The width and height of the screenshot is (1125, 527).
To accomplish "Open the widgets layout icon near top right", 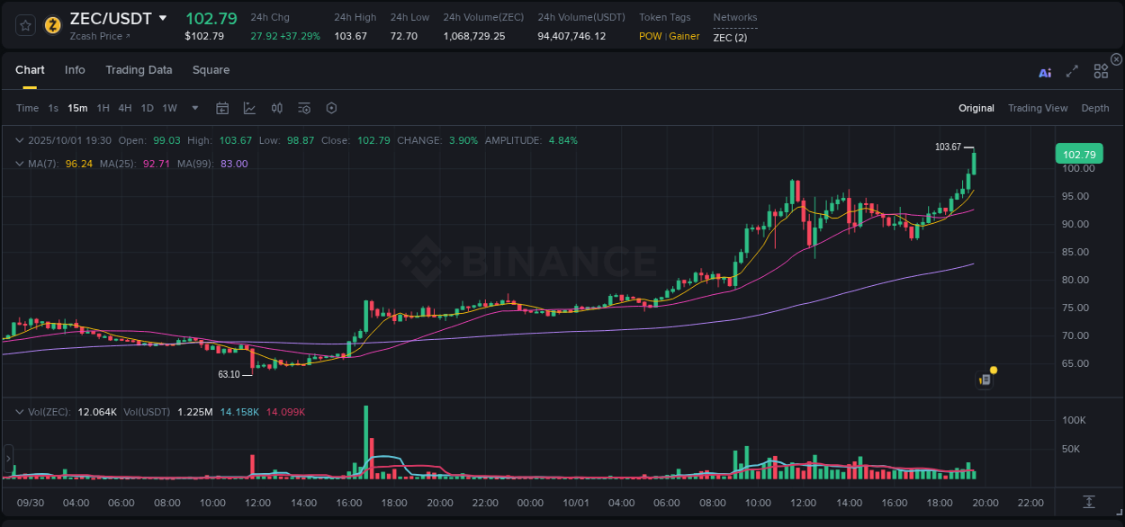I will pos(1101,71).
